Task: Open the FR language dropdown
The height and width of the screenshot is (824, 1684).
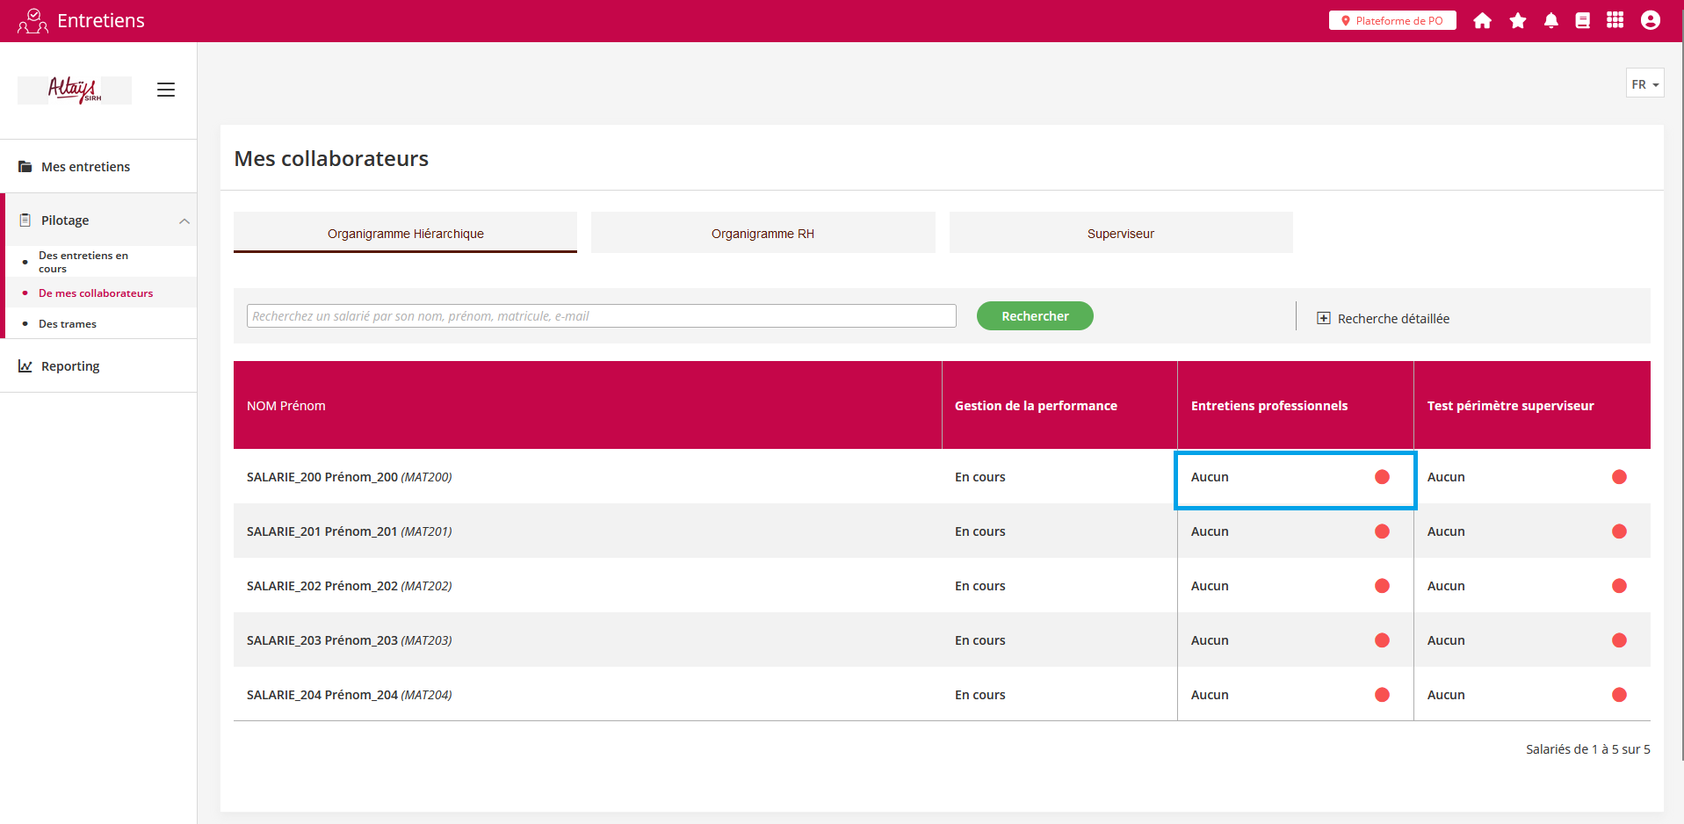Action: (x=1644, y=84)
